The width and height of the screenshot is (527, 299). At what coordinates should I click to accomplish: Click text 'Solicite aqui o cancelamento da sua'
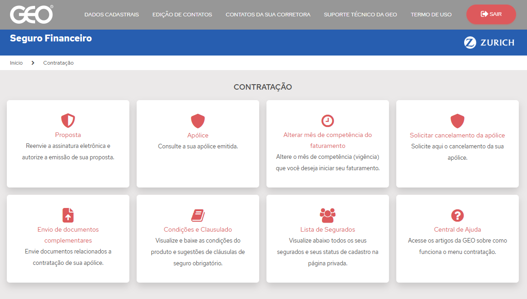click(x=457, y=147)
